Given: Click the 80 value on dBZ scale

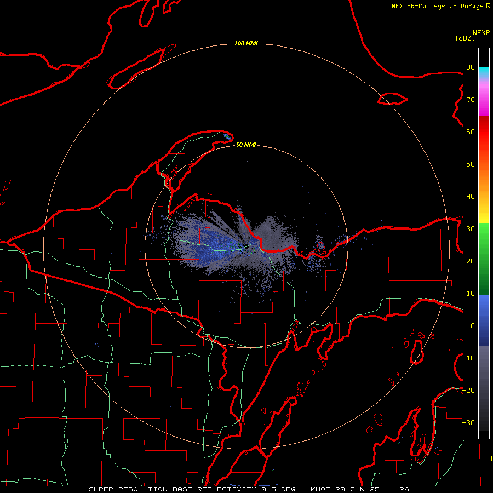Looking at the screenshot, I should coord(471,67).
